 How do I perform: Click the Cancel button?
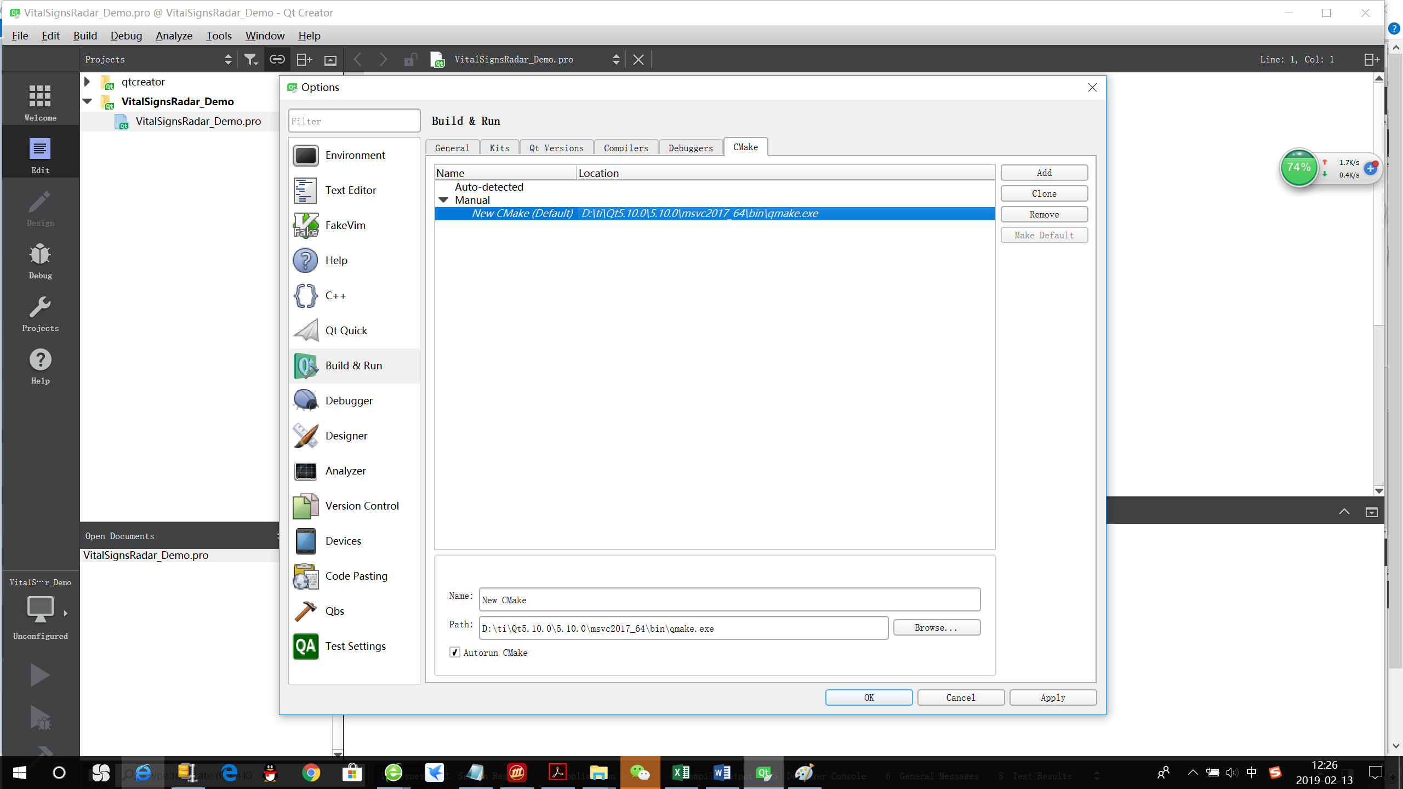point(961,697)
